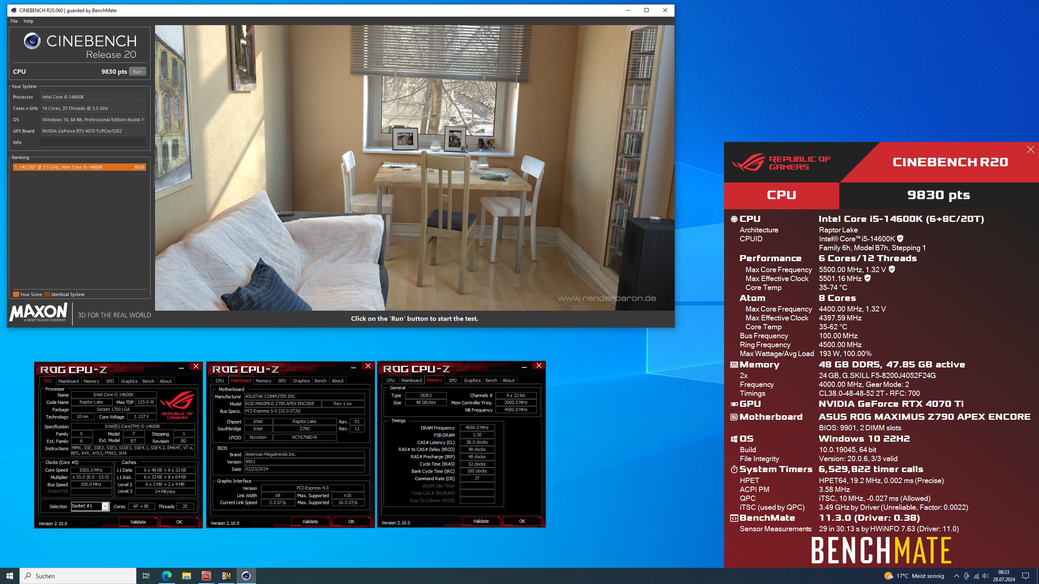Screen dimensions: 1039x584
Task: Click the Cinebench logo in the title bar
Action: (x=13, y=11)
